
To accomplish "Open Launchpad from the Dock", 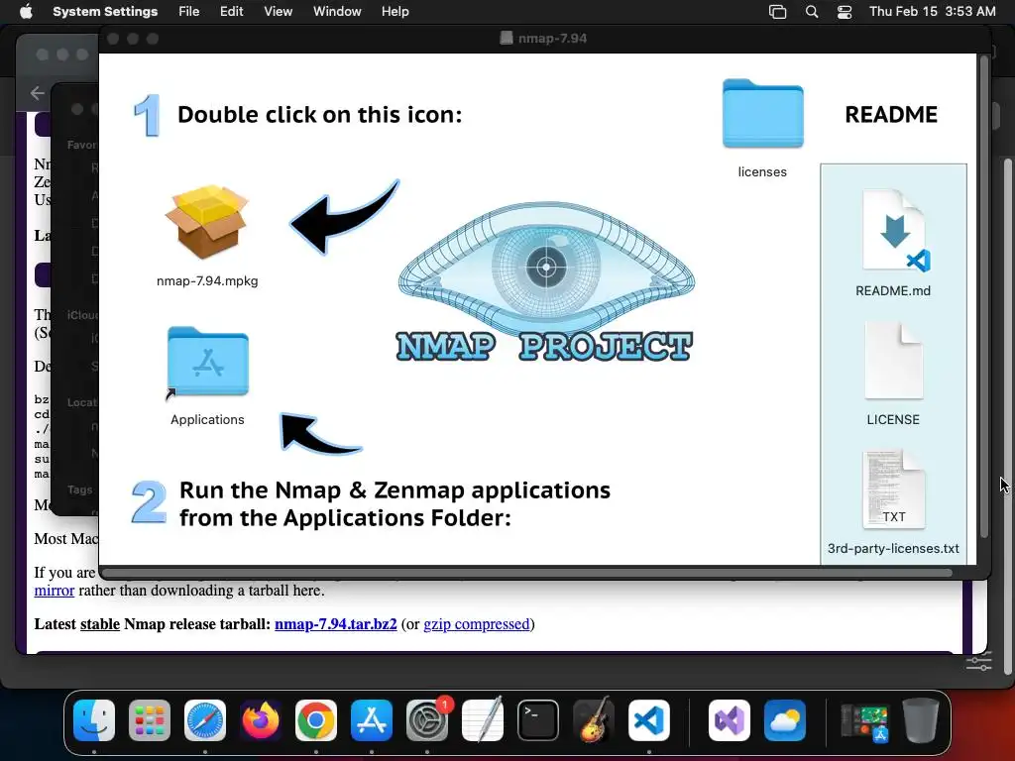I will tap(150, 720).
